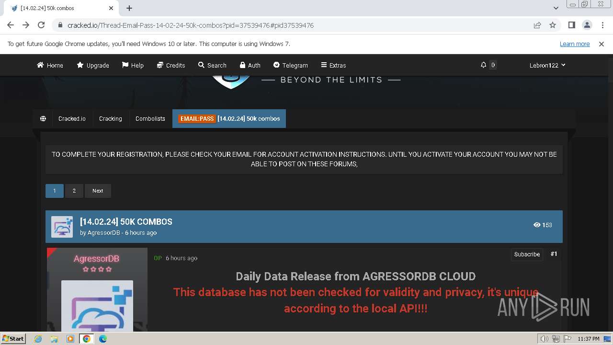The height and width of the screenshot is (345, 613).
Task: Click Next page button
Action: coord(98,191)
